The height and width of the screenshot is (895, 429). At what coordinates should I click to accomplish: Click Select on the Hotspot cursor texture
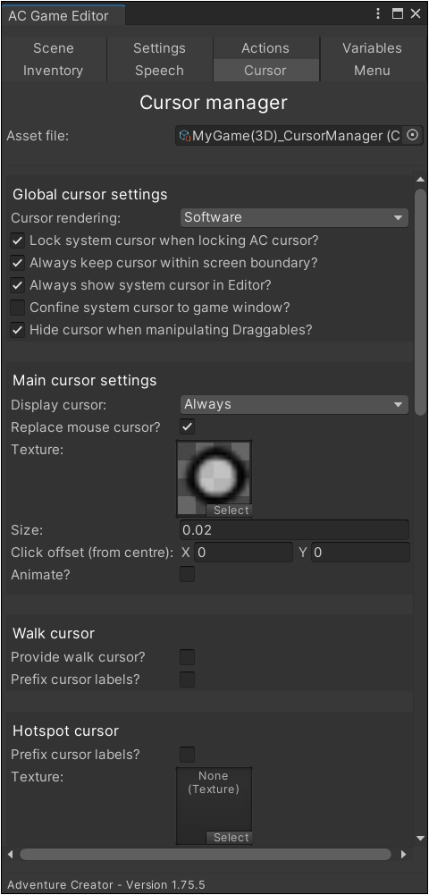point(229,838)
